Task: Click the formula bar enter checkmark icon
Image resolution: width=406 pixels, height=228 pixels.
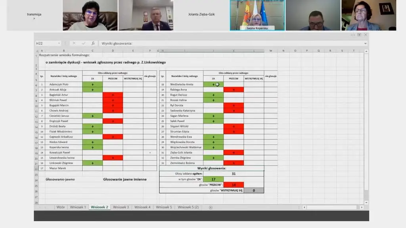Action: pos(83,43)
